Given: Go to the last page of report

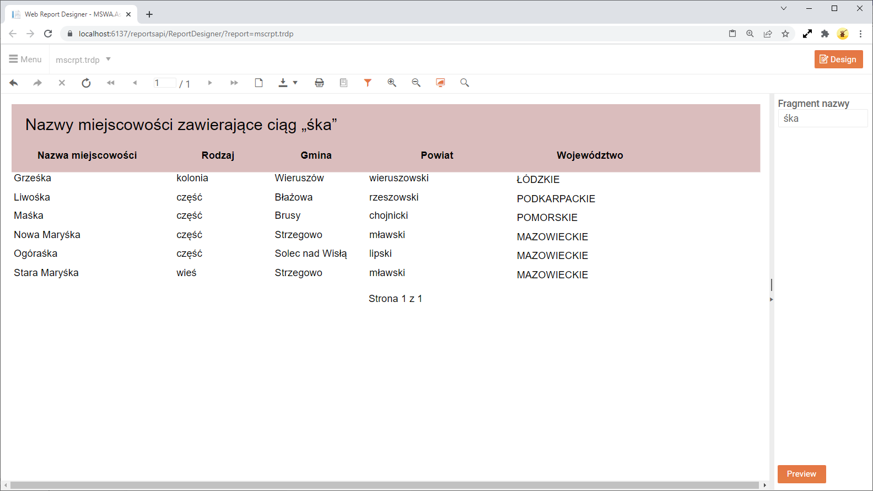Looking at the screenshot, I should pos(234,83).
